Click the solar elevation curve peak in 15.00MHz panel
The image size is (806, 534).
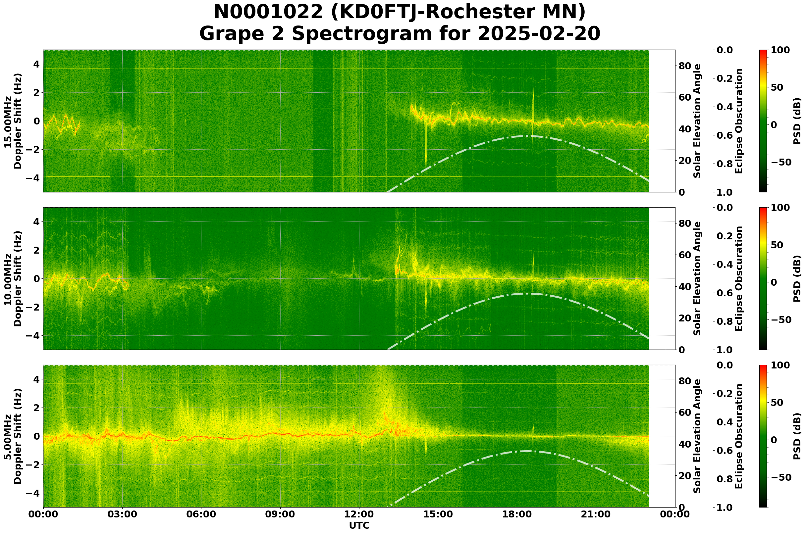click(525, 136)
